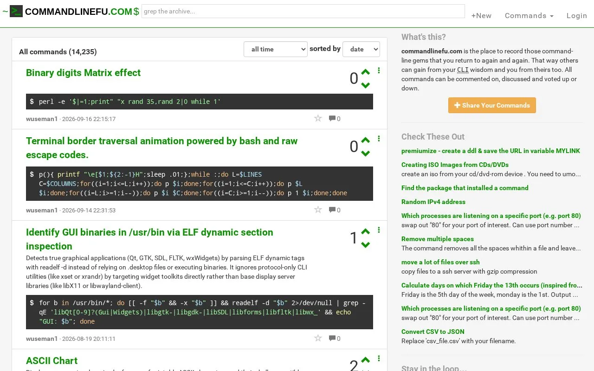594x371 pixels.
Task: Open options menu for Terminal border traversal command
Action: pyautogui.click(x=379, y=139)
